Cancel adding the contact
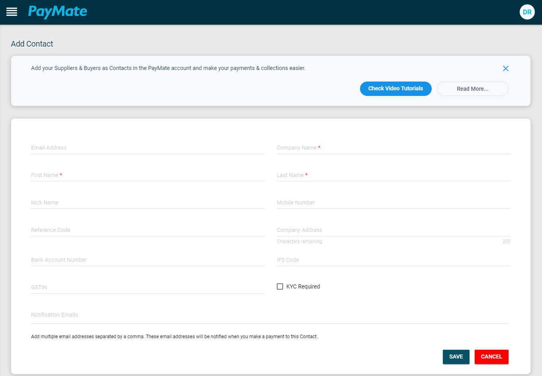 tap(491, 357)
